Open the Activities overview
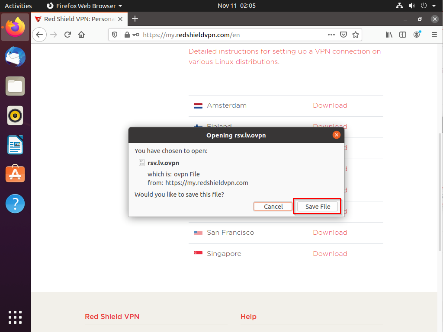The image size is (443, 332). [18, 6]
